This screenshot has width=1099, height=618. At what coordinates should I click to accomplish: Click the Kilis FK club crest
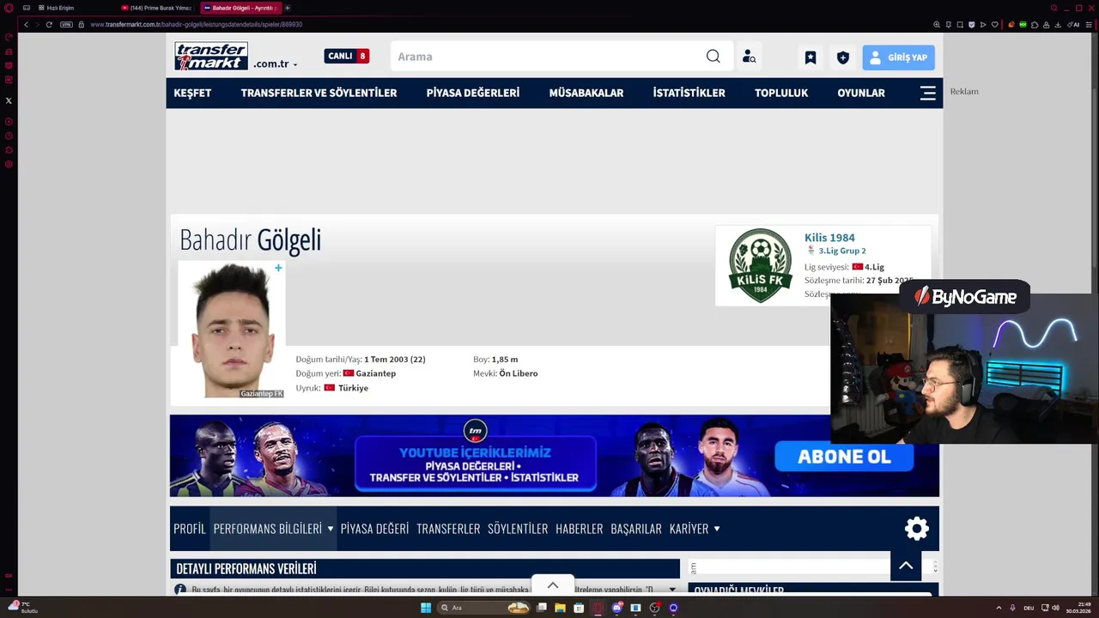click(x=760, y=265)
